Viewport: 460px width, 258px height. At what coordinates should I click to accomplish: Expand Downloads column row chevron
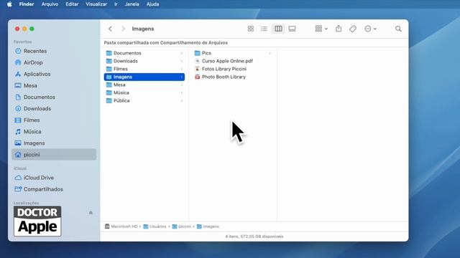[x=182, y=61]
